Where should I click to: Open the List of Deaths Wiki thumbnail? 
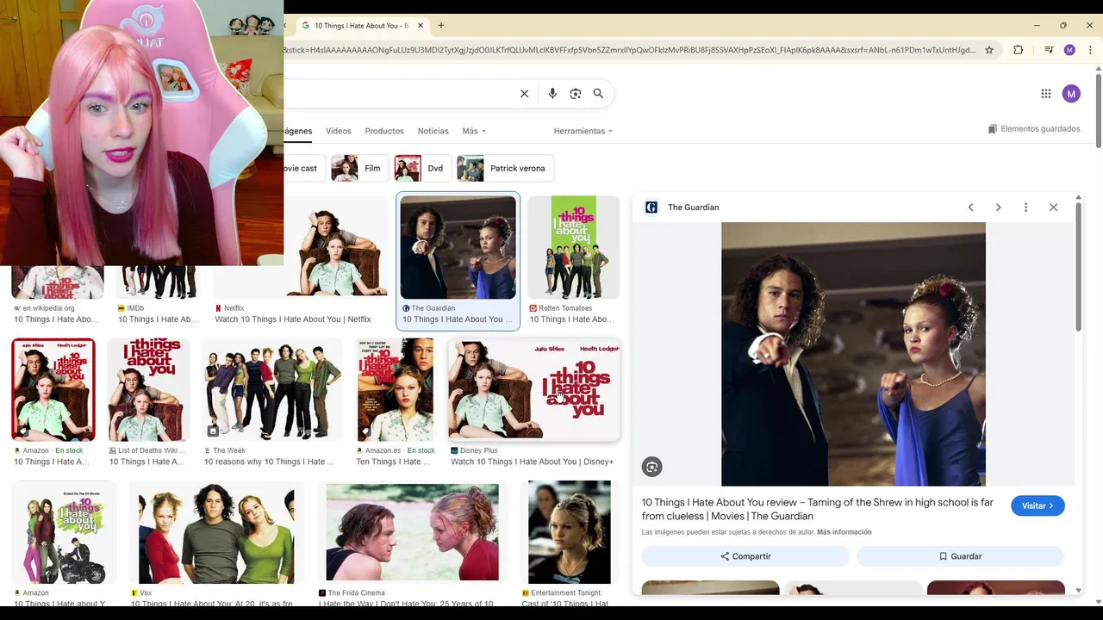pos(148,390)
